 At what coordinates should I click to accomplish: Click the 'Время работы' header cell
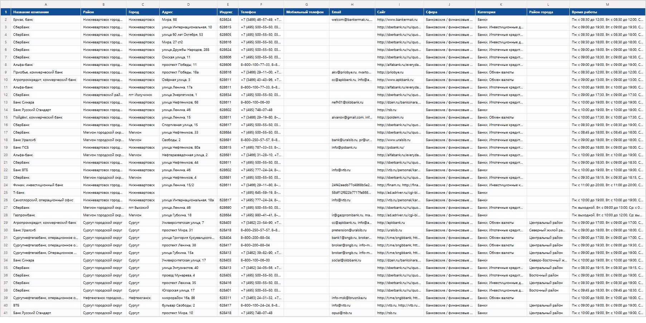pyautogui.click(x=607, y=12)
